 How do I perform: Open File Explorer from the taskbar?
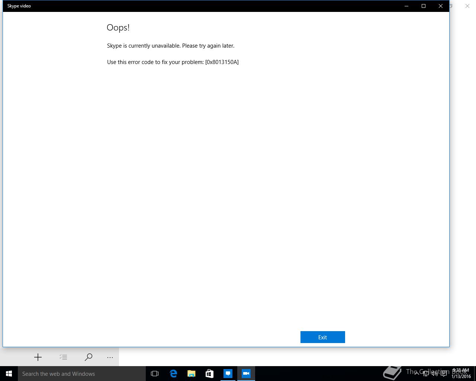(191, 374)
